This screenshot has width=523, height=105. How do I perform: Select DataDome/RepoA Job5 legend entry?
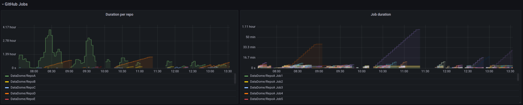click(x=266, y=99)
